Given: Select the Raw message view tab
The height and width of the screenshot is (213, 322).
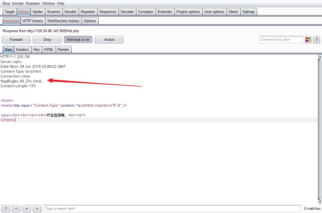Looking at the screenshot, I should click(x=8, y=49).
